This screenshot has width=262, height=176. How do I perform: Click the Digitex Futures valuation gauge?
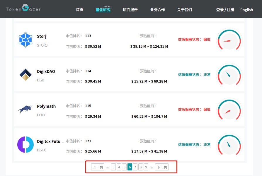229,145
